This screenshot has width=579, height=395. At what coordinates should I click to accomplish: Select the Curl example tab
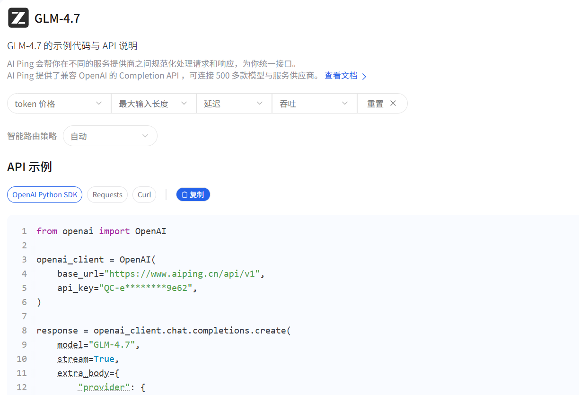coord(144,194)
